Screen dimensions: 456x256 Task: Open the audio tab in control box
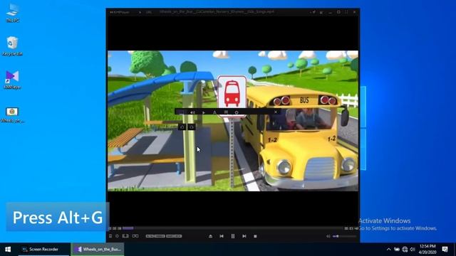(192, 112)
